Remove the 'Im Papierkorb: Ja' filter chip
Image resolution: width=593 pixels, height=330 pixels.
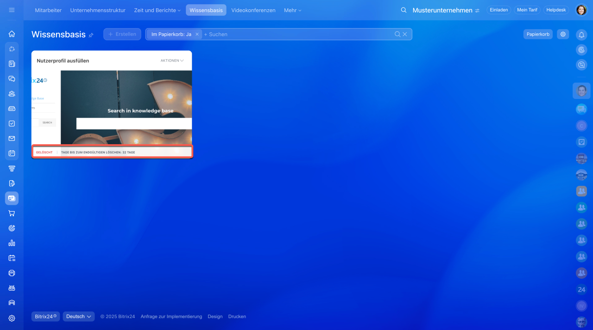197,34
